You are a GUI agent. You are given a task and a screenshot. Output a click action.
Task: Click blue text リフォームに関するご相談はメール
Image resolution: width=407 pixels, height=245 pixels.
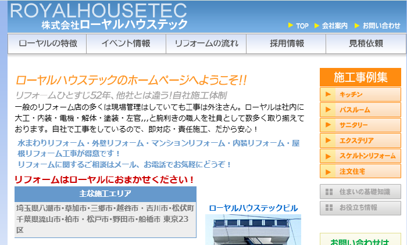coord(124,164)
